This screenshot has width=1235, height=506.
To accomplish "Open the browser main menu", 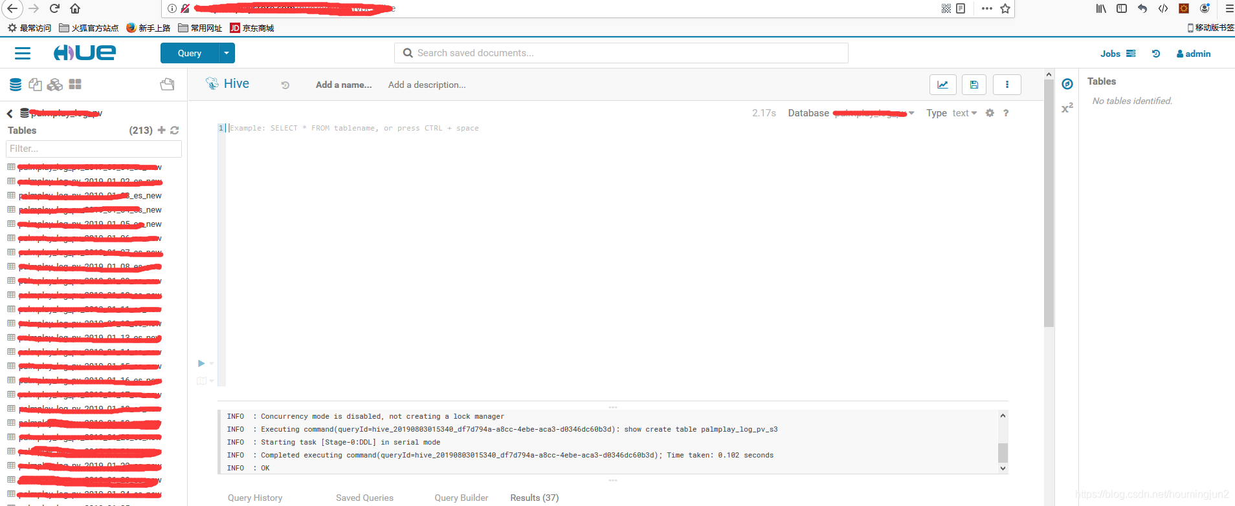I will 1229,8.
